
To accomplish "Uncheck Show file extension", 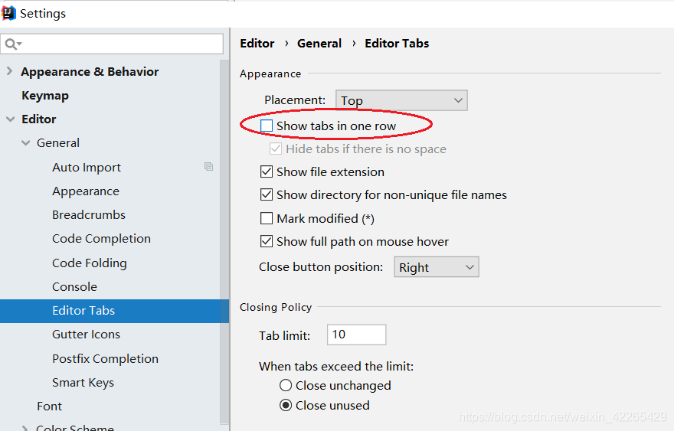I will point(267,172).
